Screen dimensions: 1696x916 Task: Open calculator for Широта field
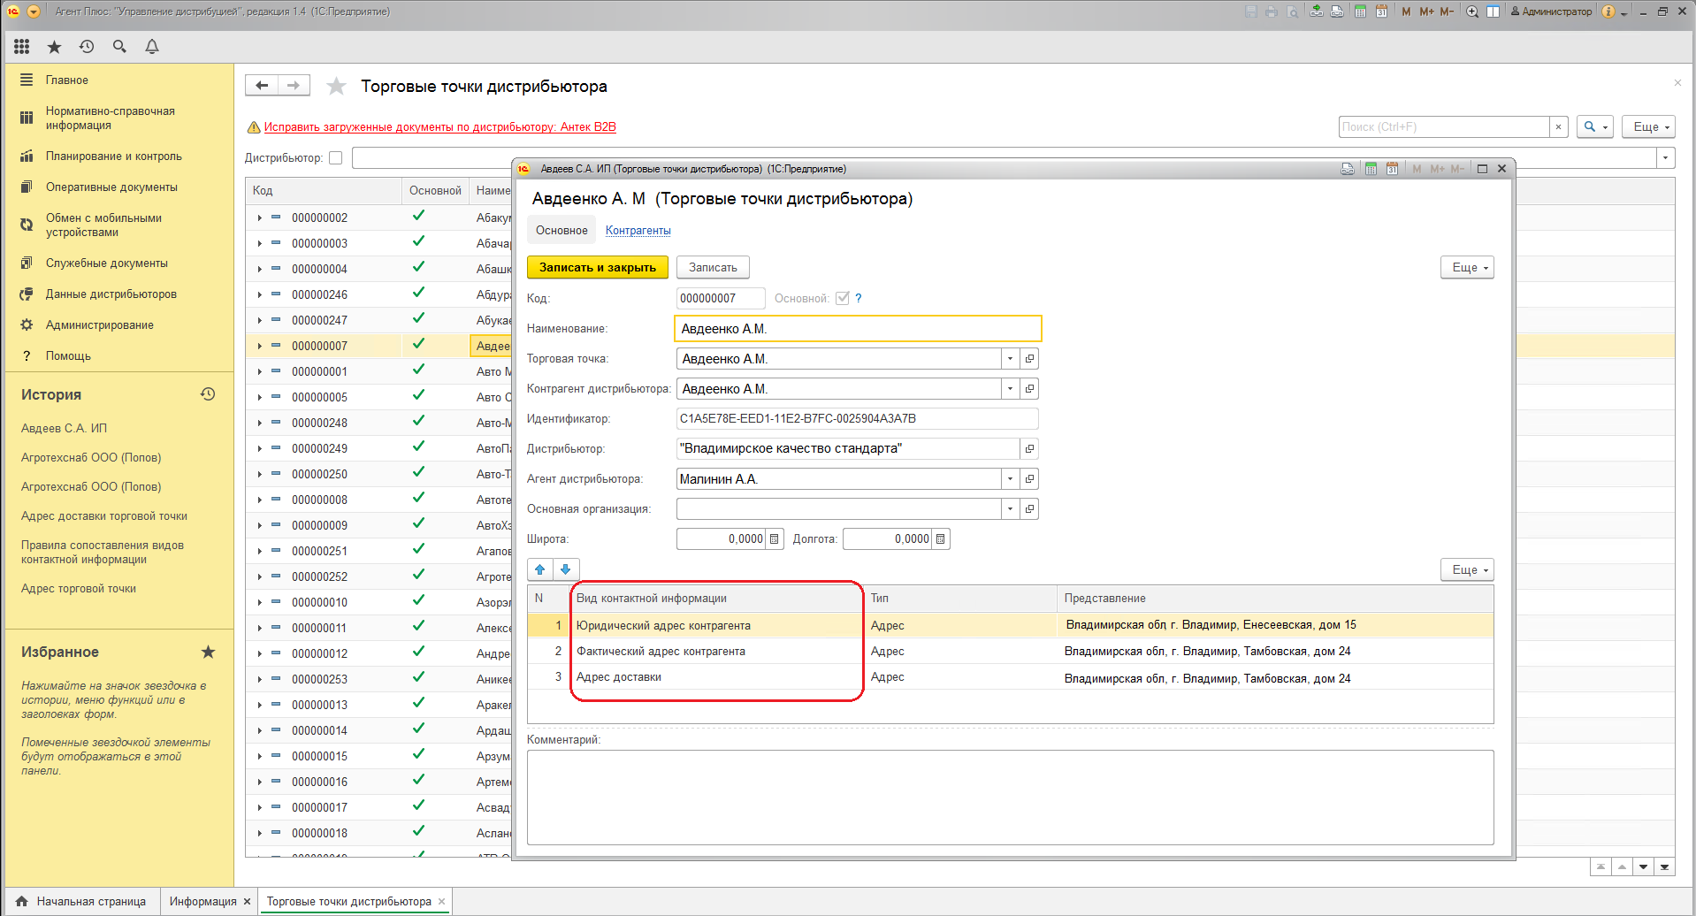pos(775,538)
